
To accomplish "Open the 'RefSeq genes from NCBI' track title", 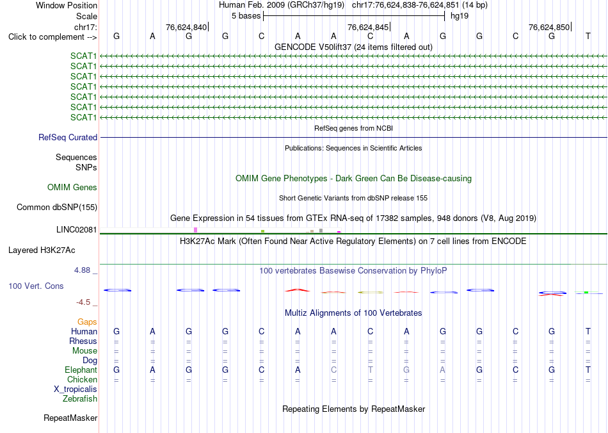I will pyautogui.click(x=353, y=128).
